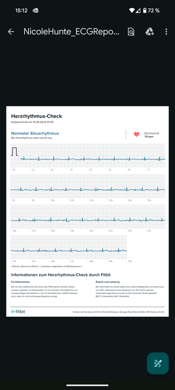This screenshot has width=175, height=390.
Task: Tap the 74 bpm average value
Action: (x=148, y=136)
